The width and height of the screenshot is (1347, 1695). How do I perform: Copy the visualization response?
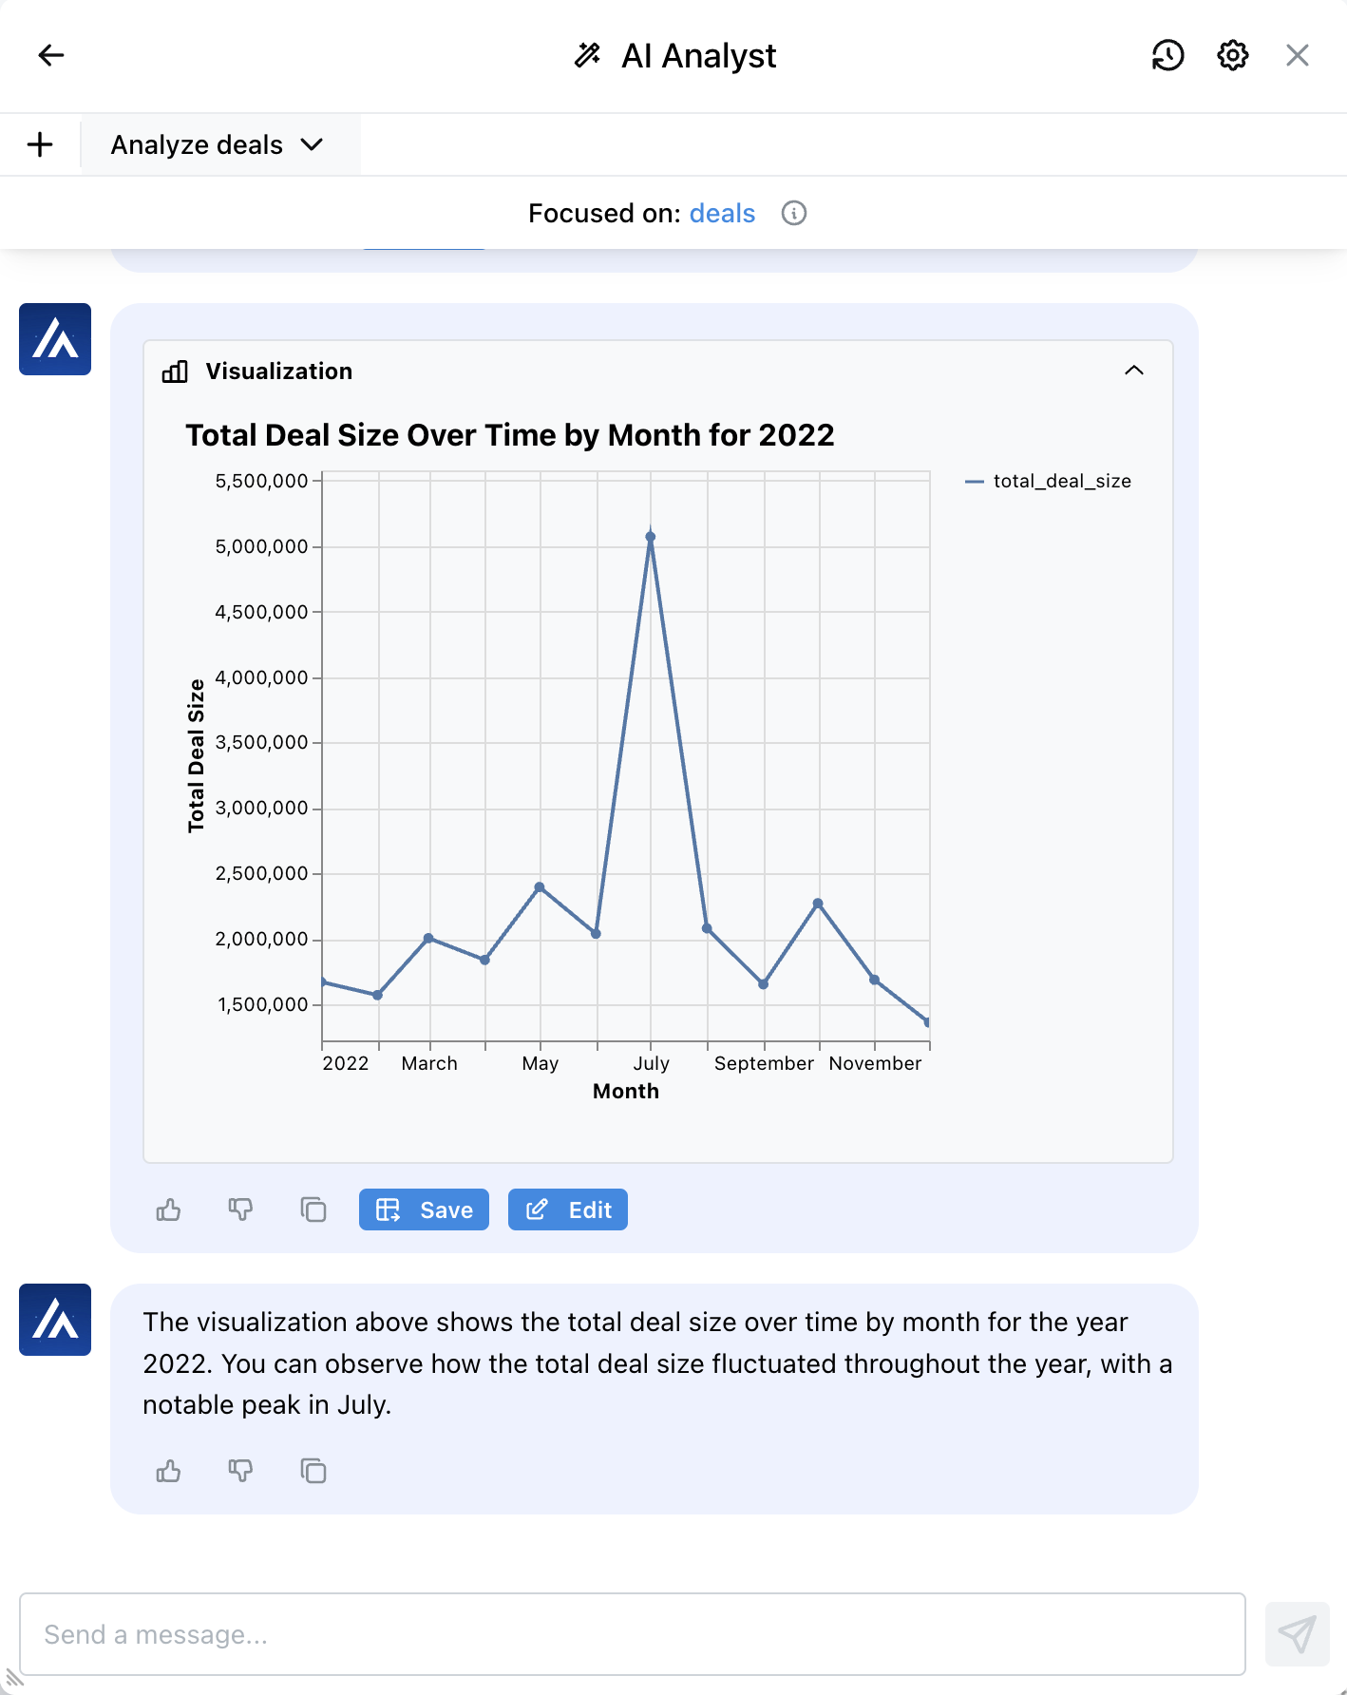pos(313,1209)
